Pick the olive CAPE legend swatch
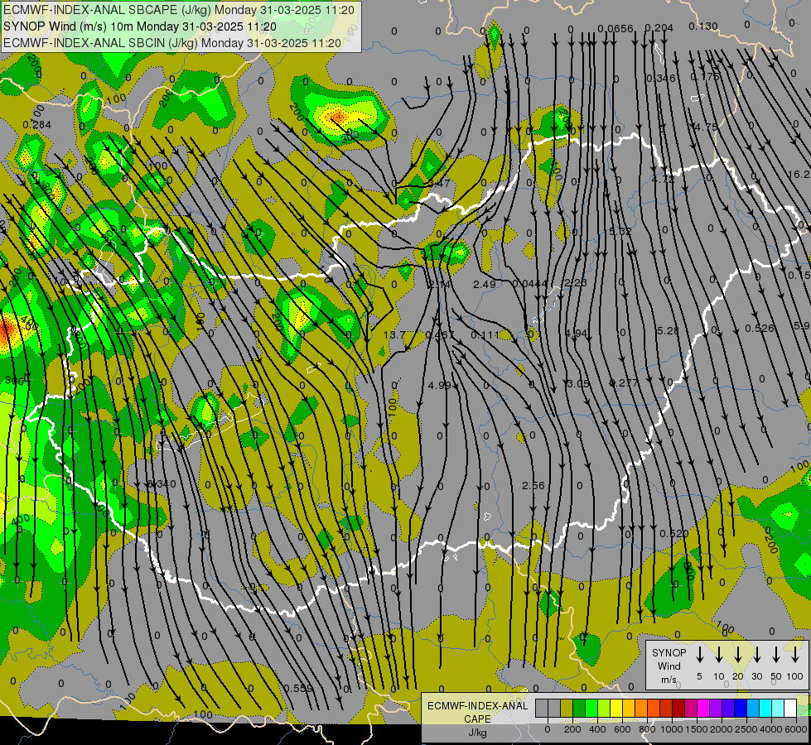 click(567, 708)
